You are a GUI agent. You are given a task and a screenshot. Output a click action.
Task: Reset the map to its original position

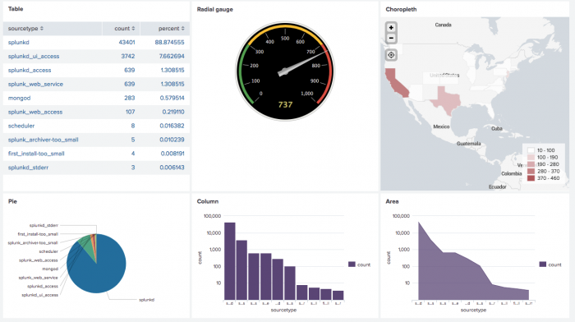pyautogui.click(x=391, y=55)
